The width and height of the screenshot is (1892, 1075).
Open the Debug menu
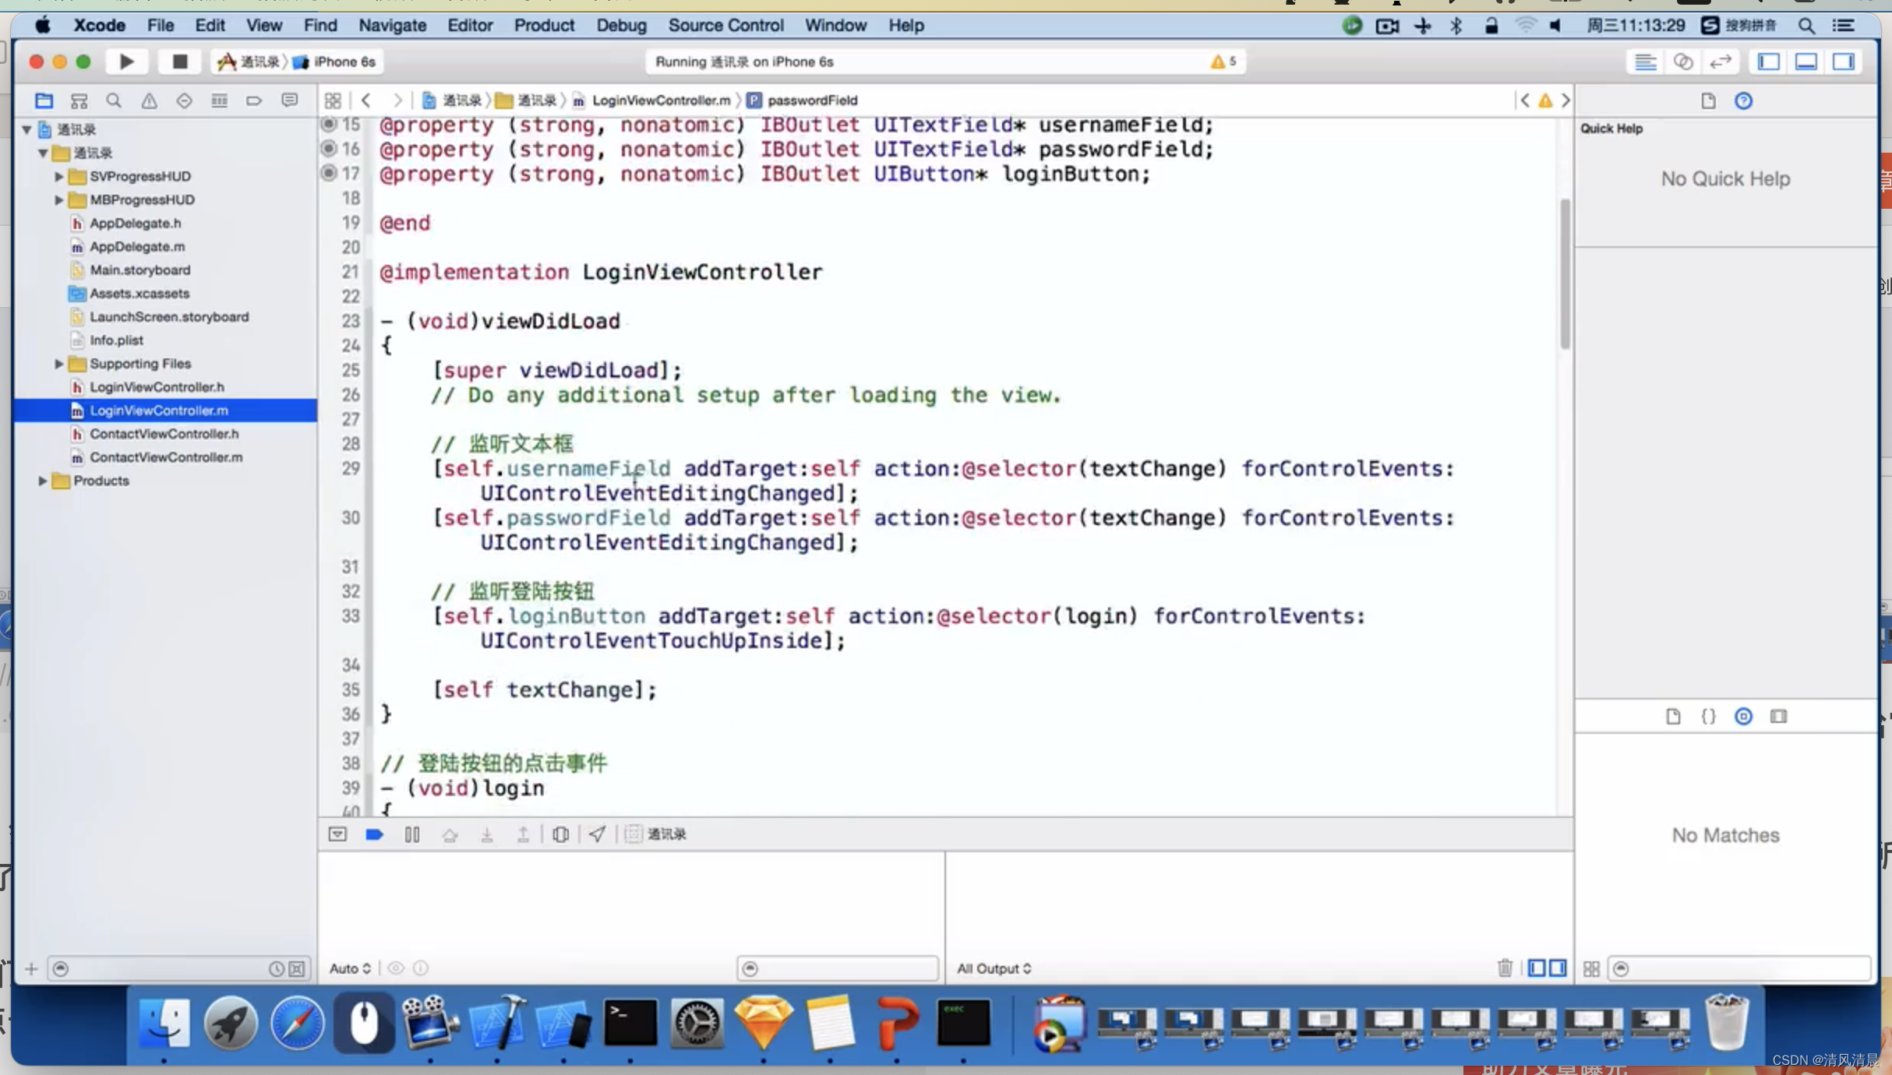click(x=621, y=25)
